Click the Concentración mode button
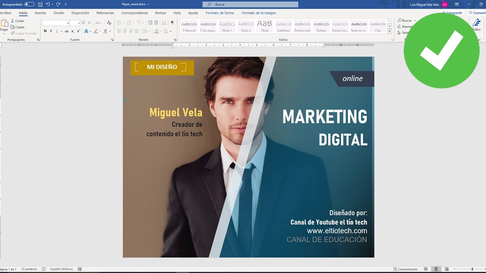486x273 pixels. click(x=405, y=269)
